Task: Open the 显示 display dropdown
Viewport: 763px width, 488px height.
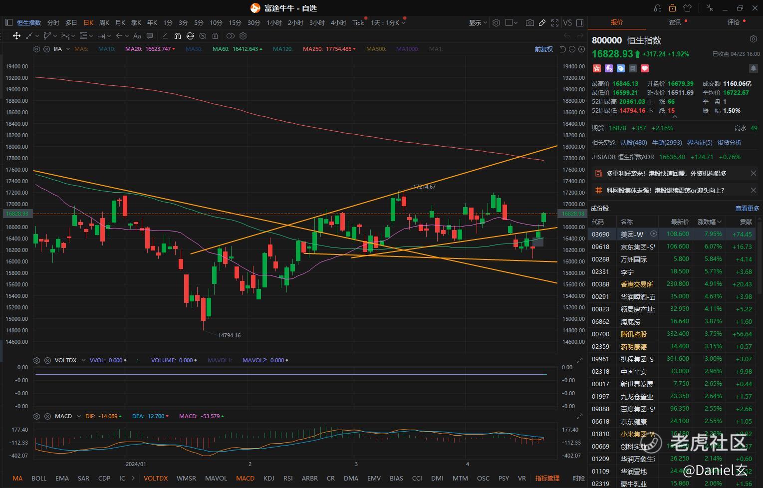Action: coord(478,22)
